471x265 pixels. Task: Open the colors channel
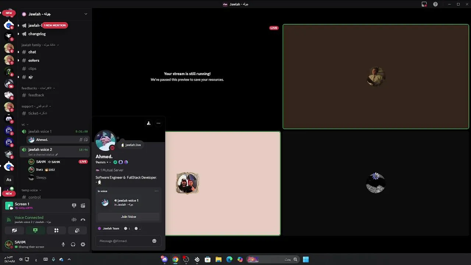[x=54, y=60]
